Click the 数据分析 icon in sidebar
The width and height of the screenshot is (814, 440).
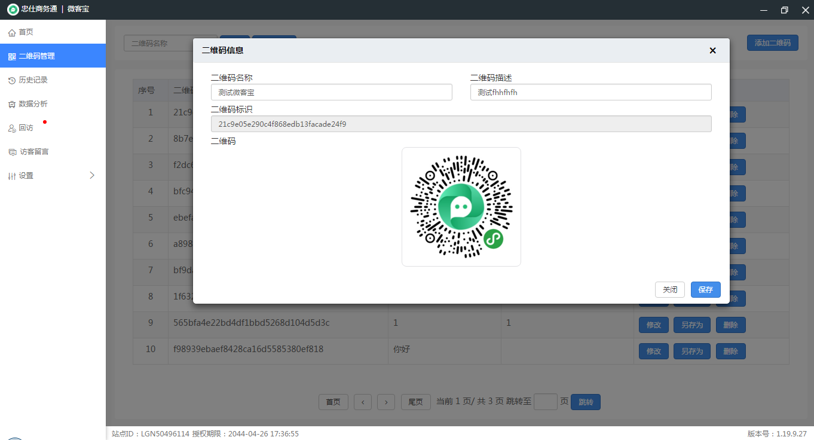coord(12,104)
